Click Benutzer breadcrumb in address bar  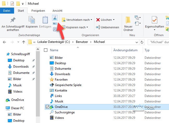pos(82,42)
